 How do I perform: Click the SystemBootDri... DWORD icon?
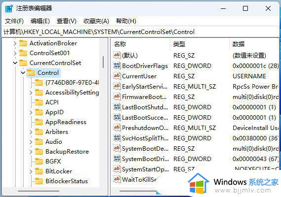(117, 159)
